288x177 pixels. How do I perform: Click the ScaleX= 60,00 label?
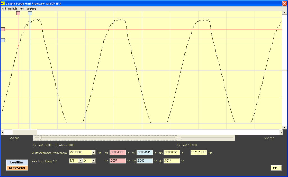point(65,145)
